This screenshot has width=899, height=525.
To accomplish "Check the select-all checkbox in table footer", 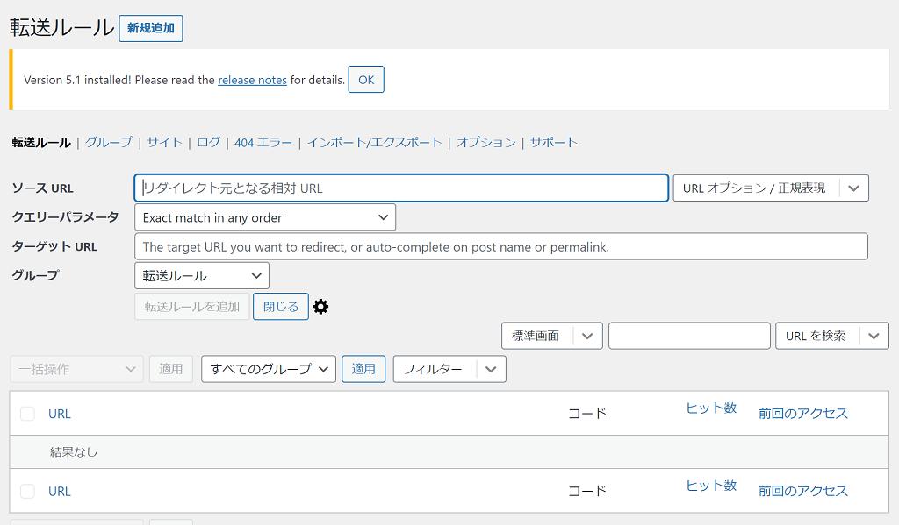I will [27, 491].
